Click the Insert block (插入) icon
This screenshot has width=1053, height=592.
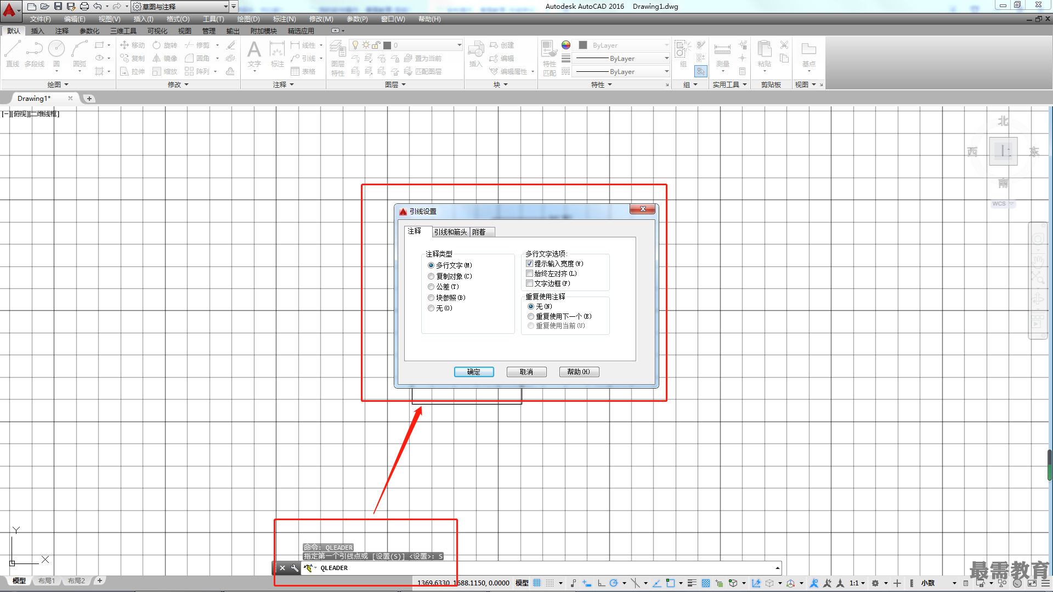tap(475, 54)
